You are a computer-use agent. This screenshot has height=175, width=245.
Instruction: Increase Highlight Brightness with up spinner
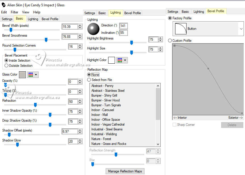click(160, 38)
